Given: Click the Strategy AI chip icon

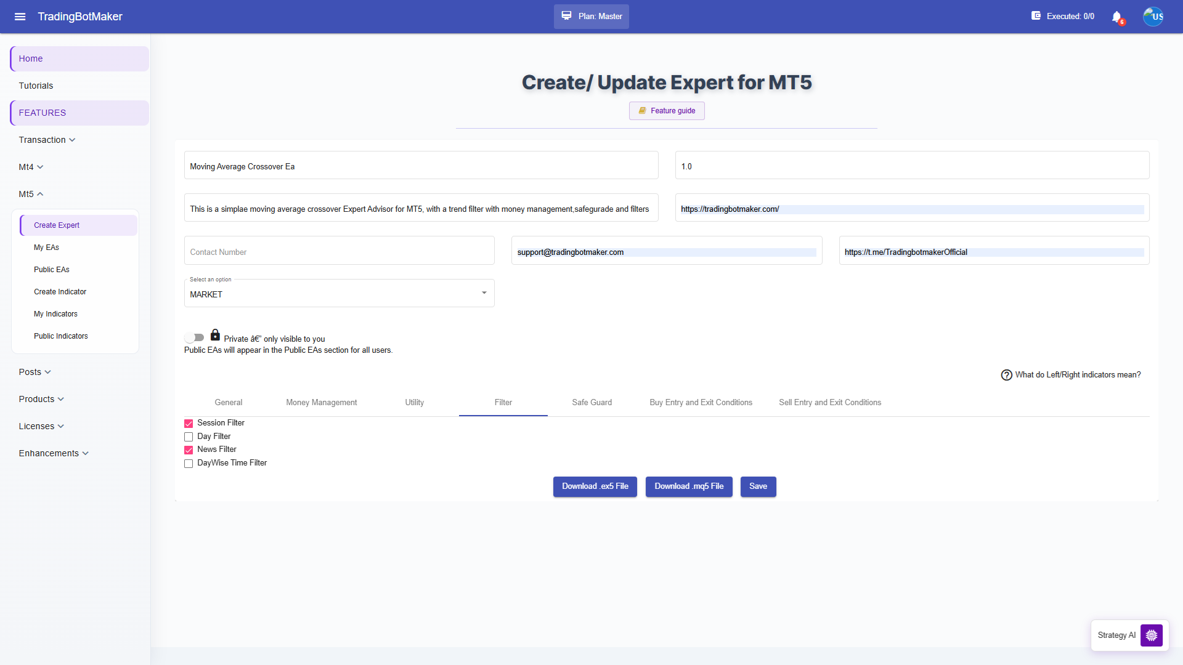Looking at the screenshot, I should point(1151,635).
